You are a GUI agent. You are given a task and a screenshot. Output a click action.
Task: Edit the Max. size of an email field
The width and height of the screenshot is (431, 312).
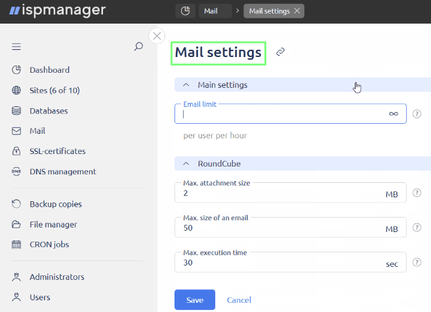[x=290, y=227]
